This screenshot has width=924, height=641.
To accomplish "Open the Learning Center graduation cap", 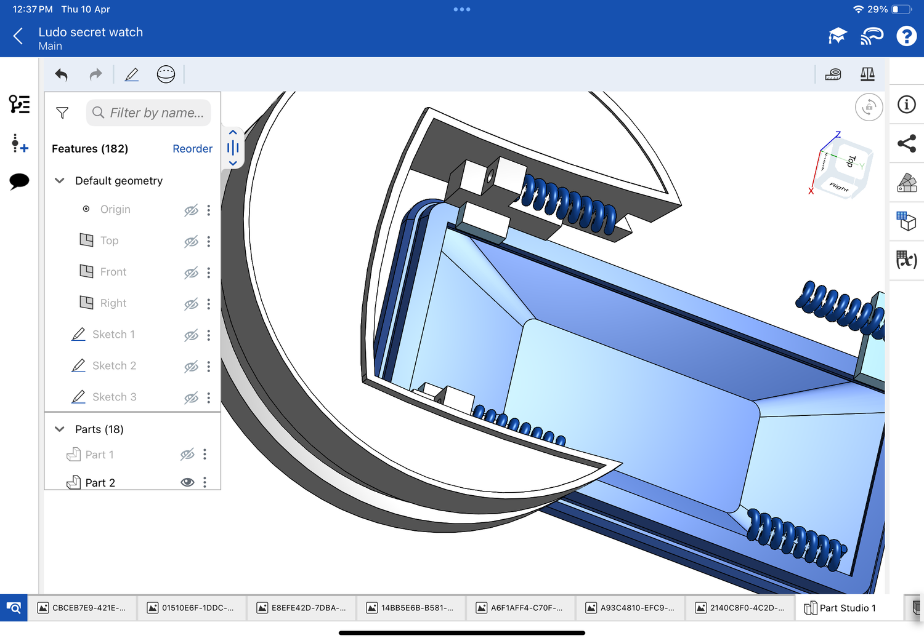I will (x=837, y=36).
